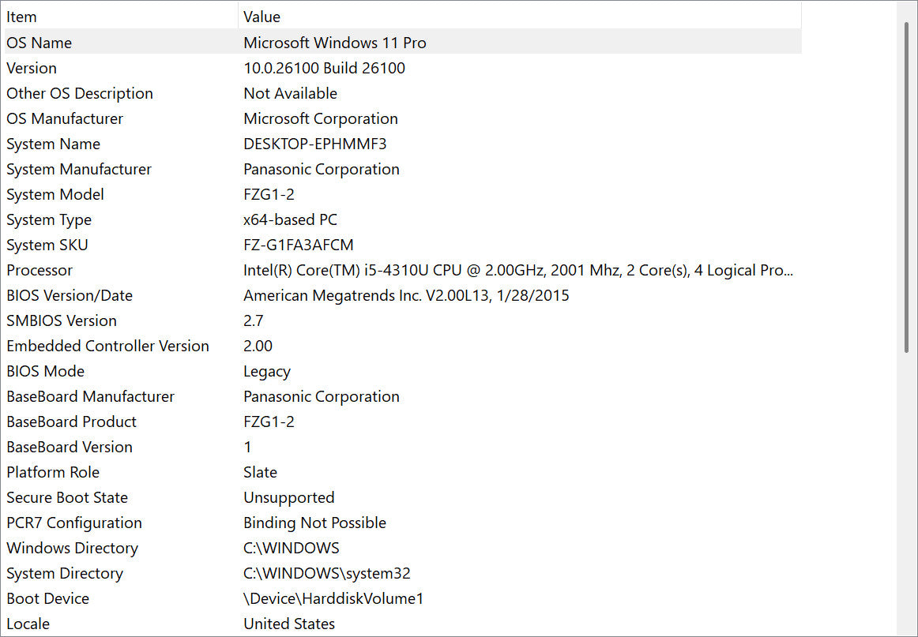Image resolution: width=918 pixels, height=637 pixels.
Task: Click the BIOS Mode Legacy value
Action: pos(267,371)
